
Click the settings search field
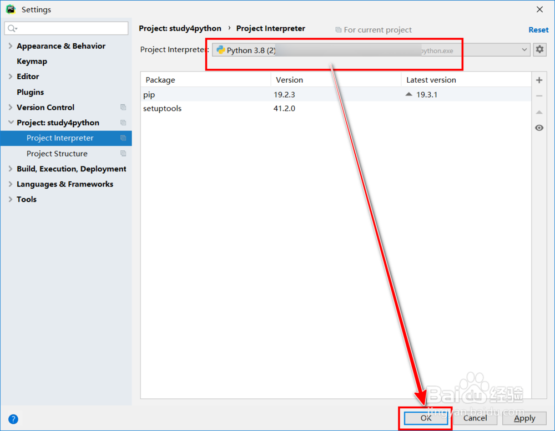coord(66,28)
